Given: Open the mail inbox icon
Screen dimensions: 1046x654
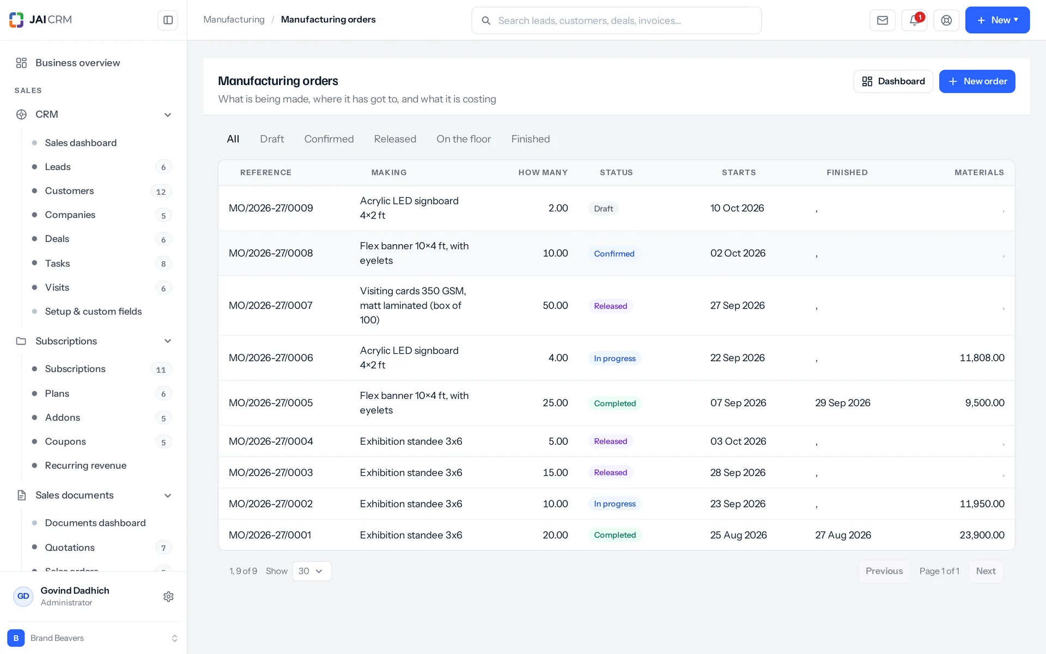Looking at the screenshot, I should tap(883, 20).
